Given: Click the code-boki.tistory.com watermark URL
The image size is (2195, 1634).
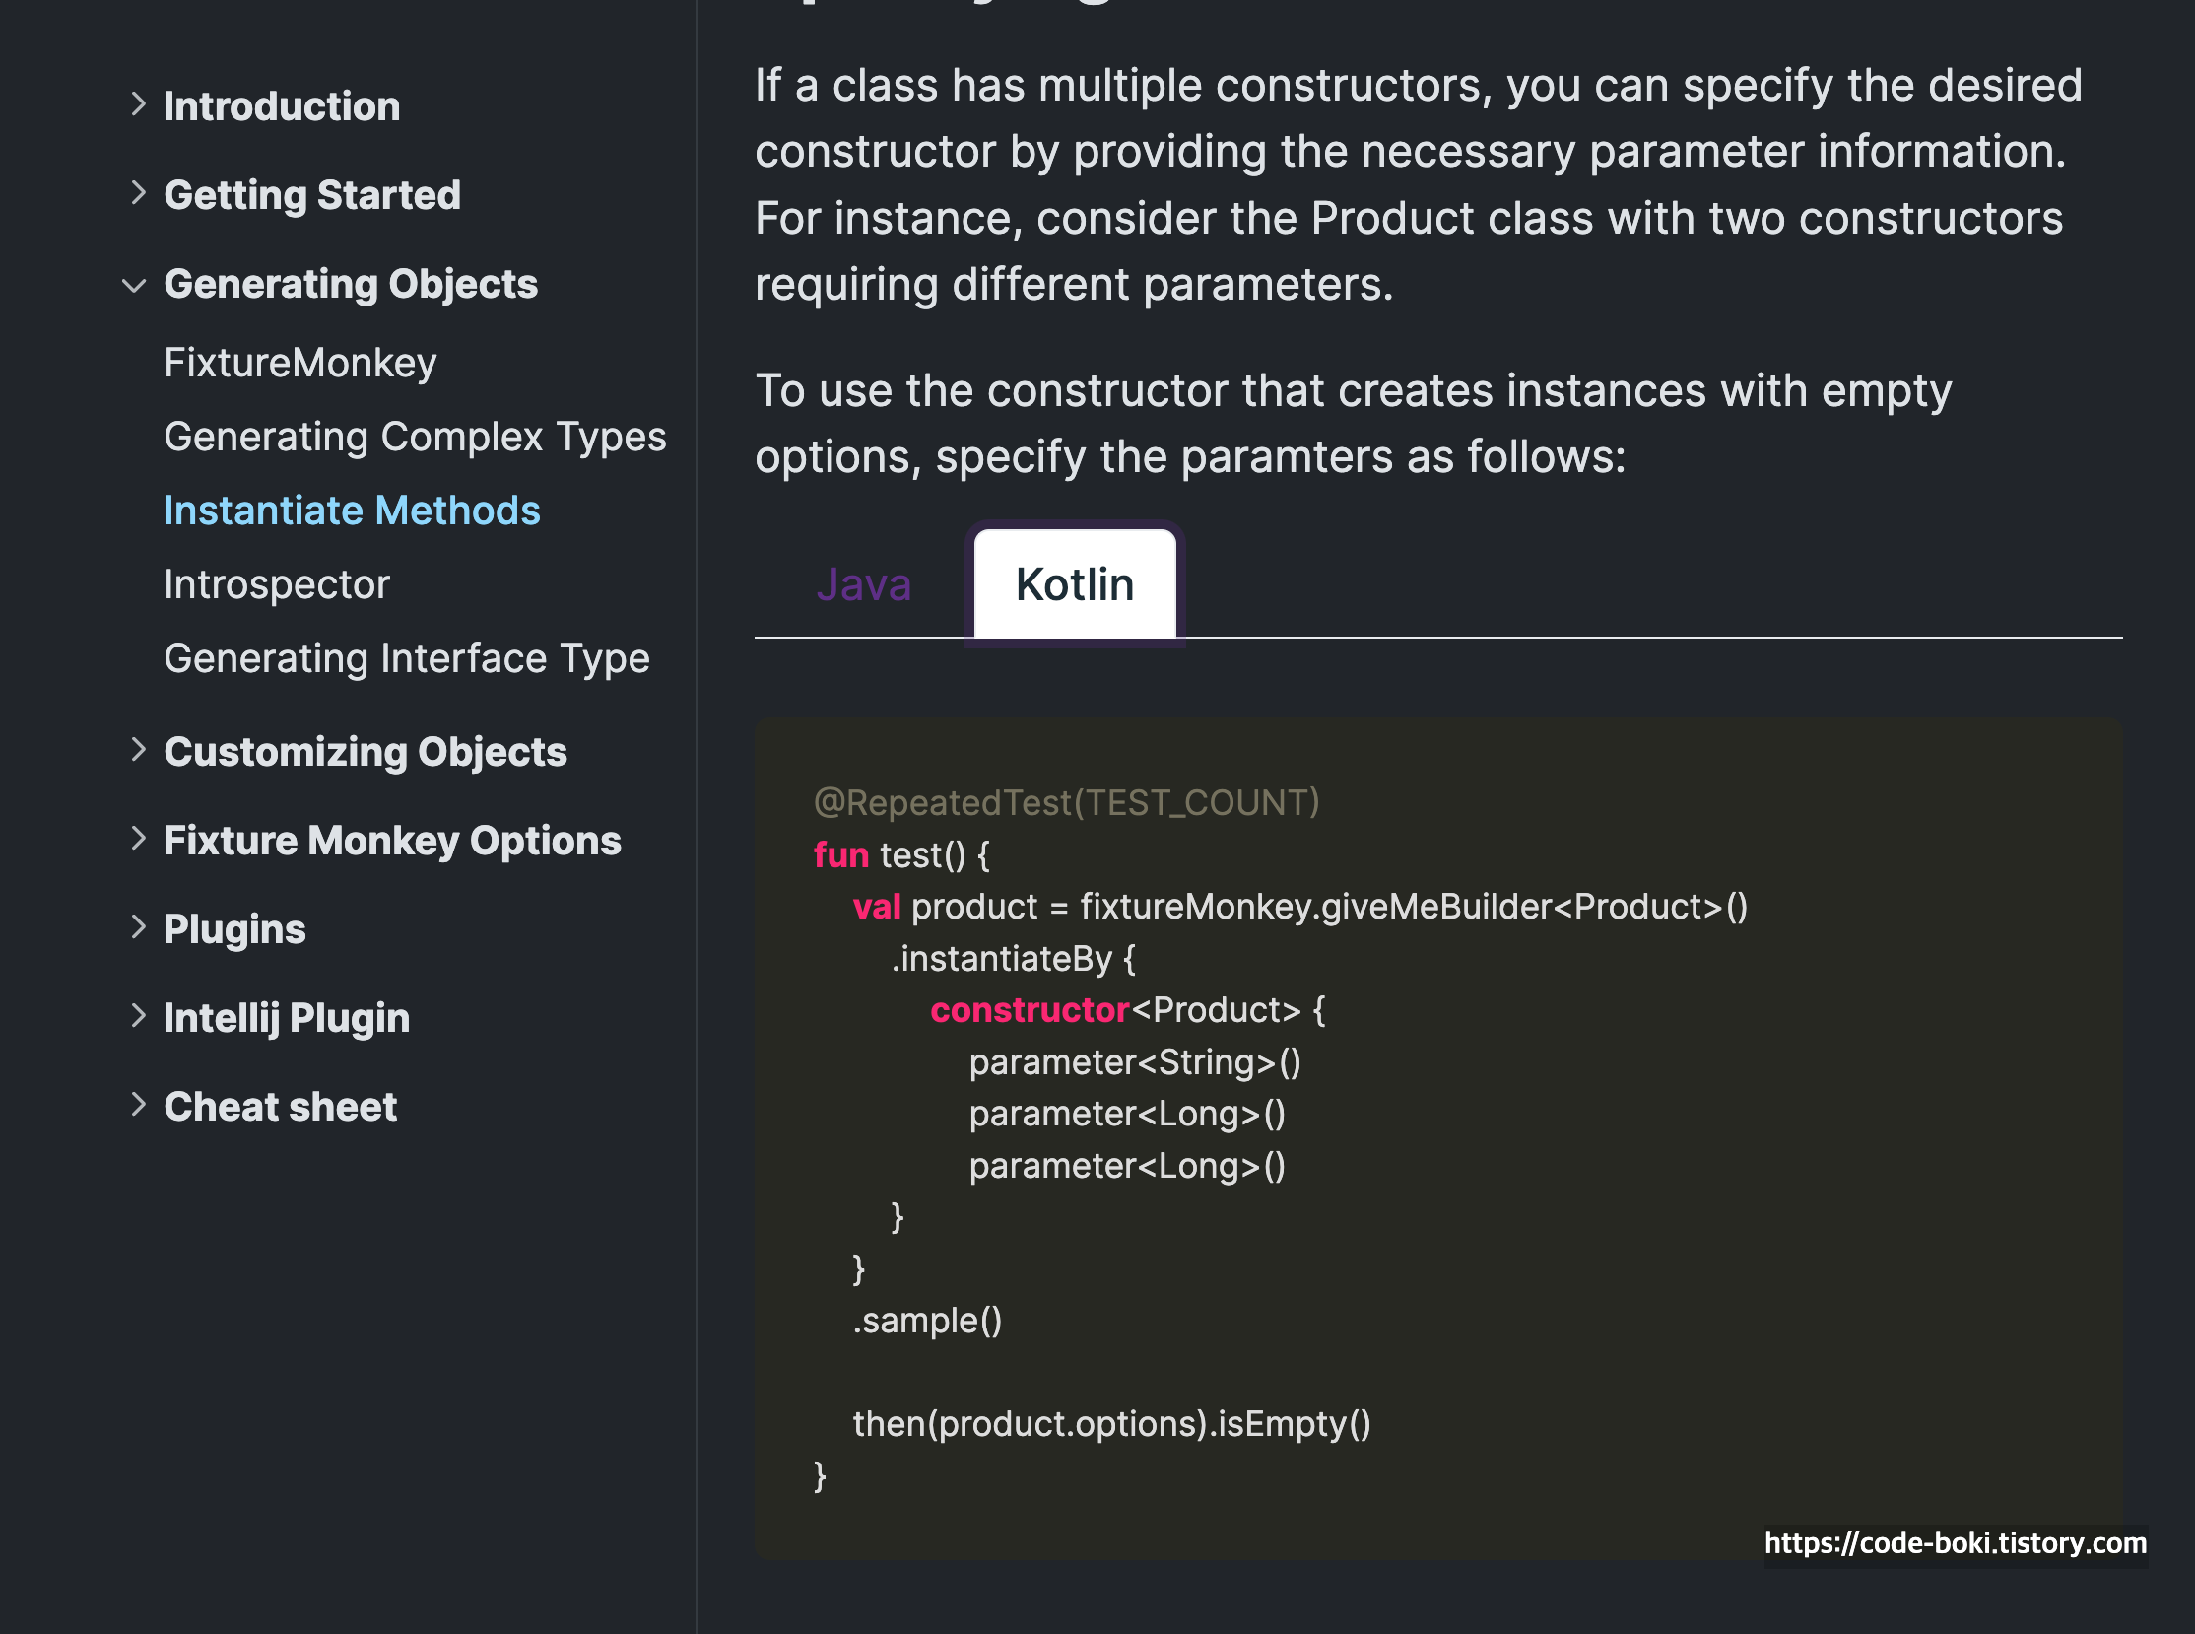Looking at the screenshot, I should click(1955, 1544).
